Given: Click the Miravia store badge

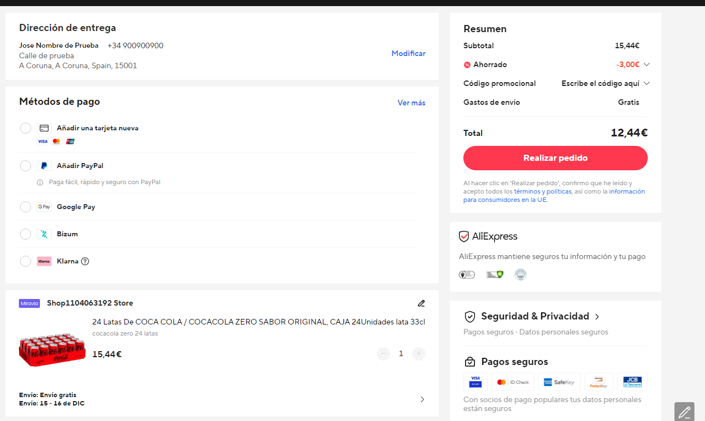Looking at the screenshot, I should (x=29, y=303).
